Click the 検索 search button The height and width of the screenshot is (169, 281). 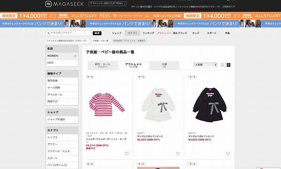click(x=97, y=33)
